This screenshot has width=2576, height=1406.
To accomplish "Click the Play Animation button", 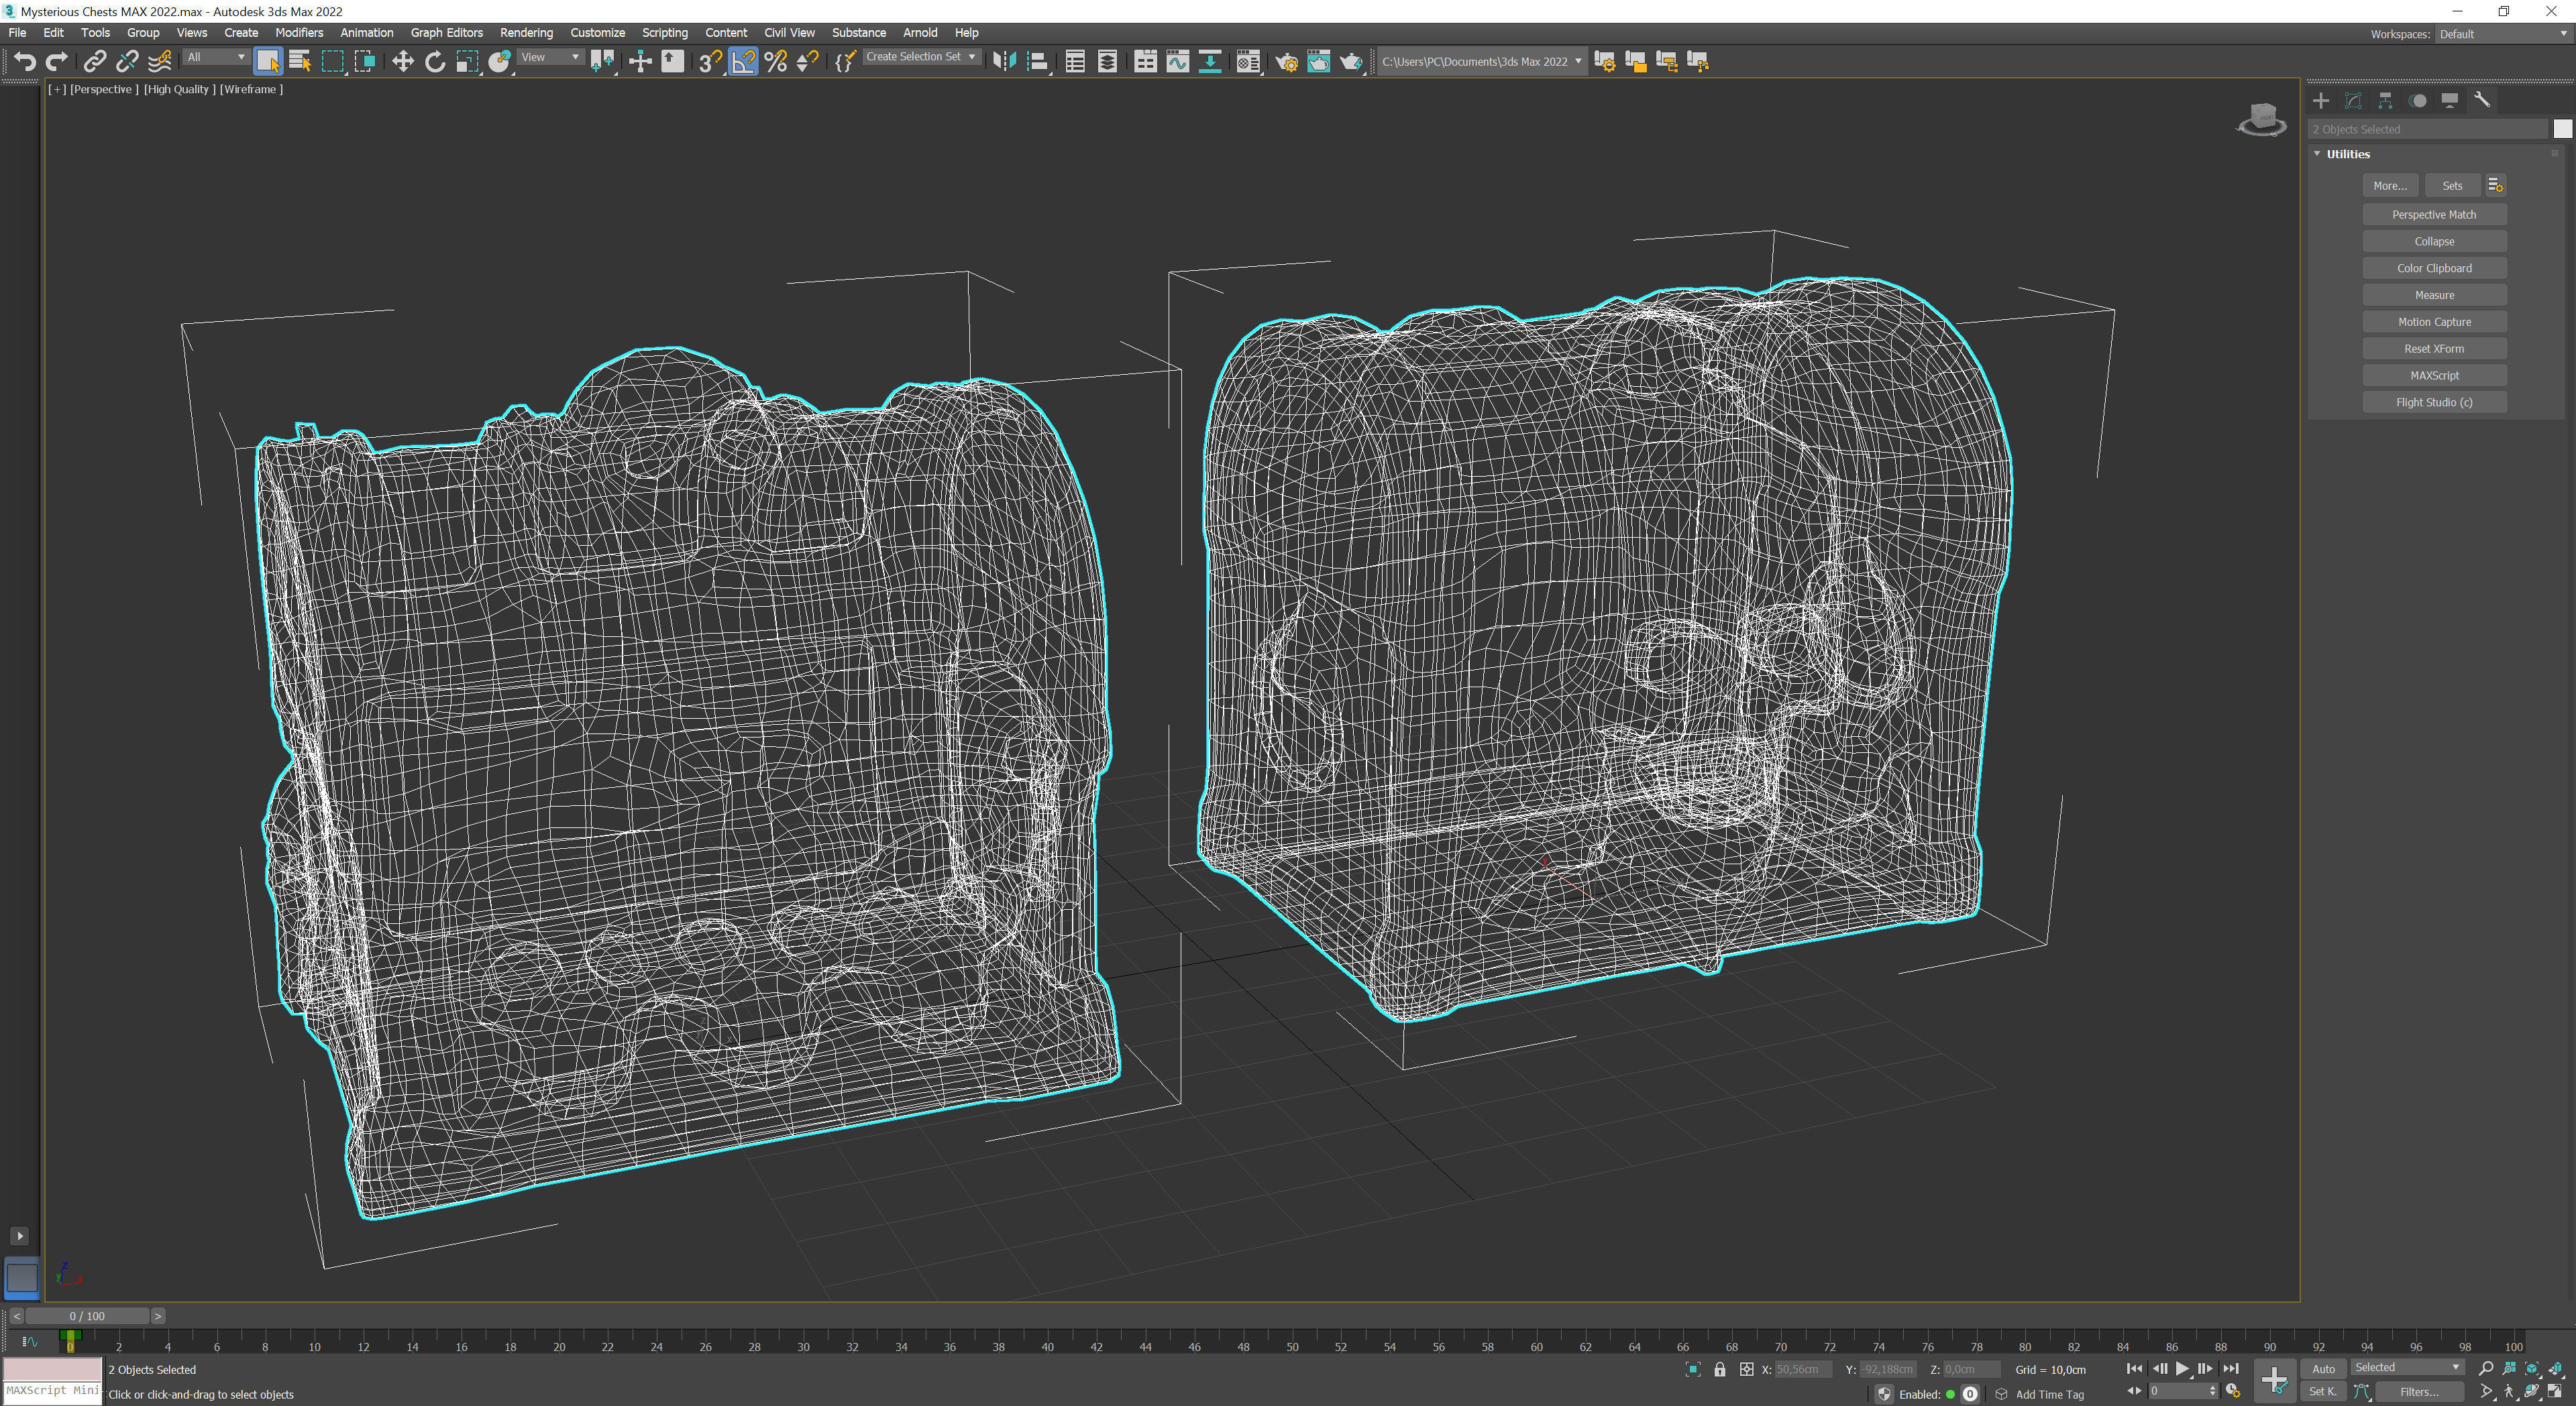I will coord(2182,1368).
